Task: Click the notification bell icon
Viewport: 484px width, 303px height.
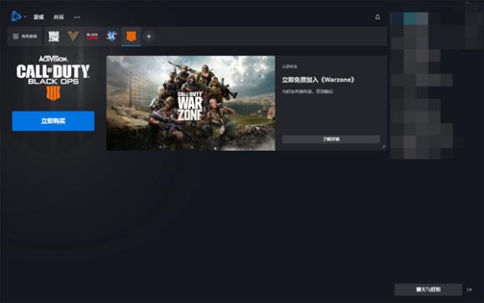Action: [377, 17]
